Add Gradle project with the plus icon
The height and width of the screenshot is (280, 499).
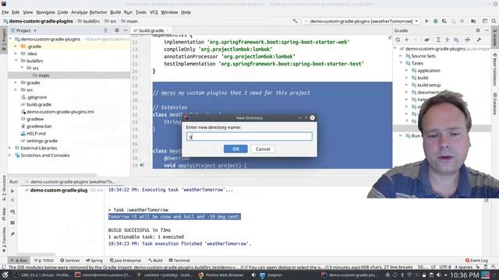coord(407,40)
